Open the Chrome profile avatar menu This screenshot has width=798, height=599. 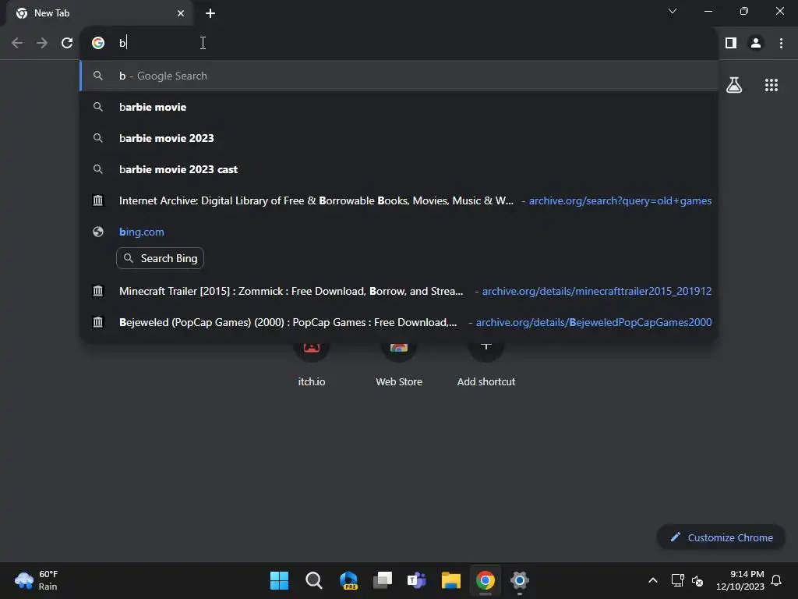tap(756, 43)
